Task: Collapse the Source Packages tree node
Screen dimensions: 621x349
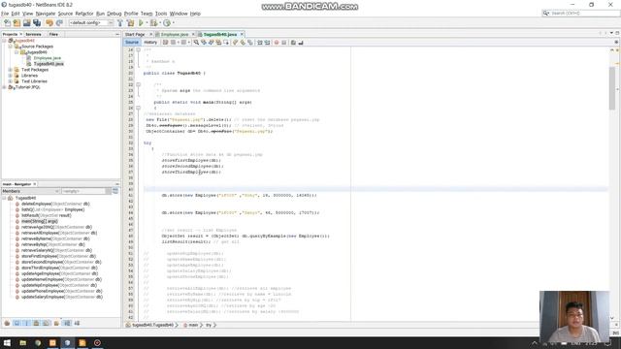Action: tap(11, 47)
